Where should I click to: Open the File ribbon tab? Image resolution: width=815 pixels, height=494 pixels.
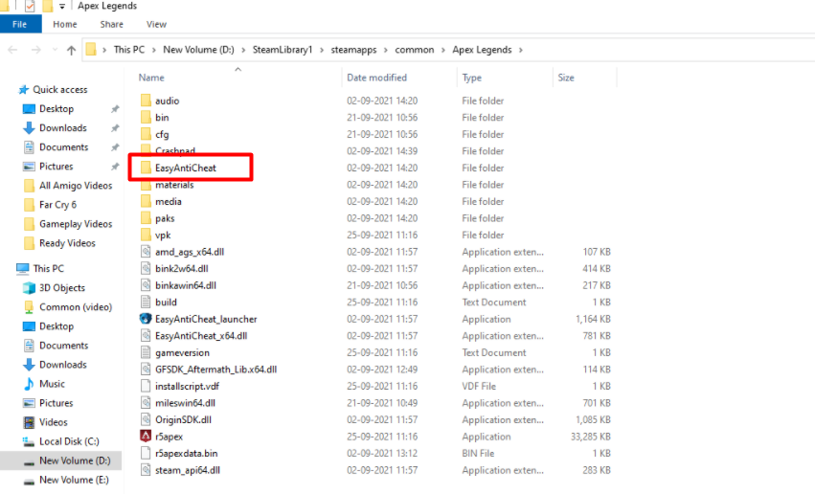click(x=20, y=25)
